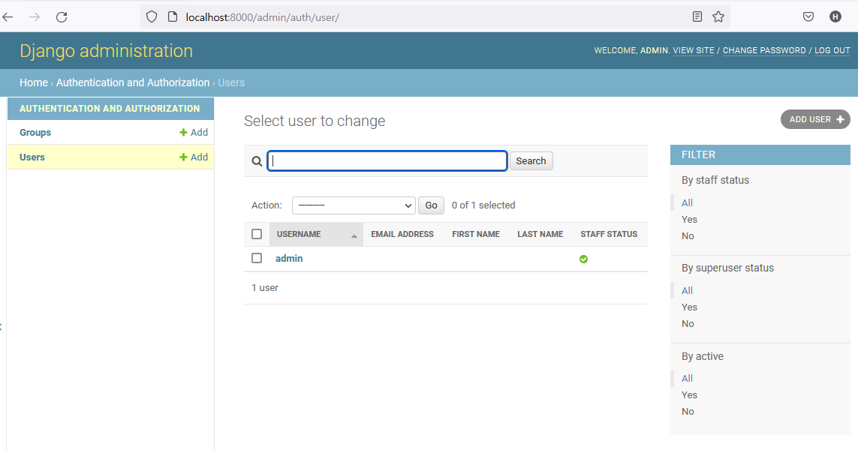Screen dimensions: 858x450
Task: Open the Action dropdown
Action: tap(354, 205)
